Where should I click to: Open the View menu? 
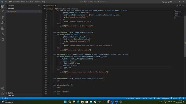23,2
